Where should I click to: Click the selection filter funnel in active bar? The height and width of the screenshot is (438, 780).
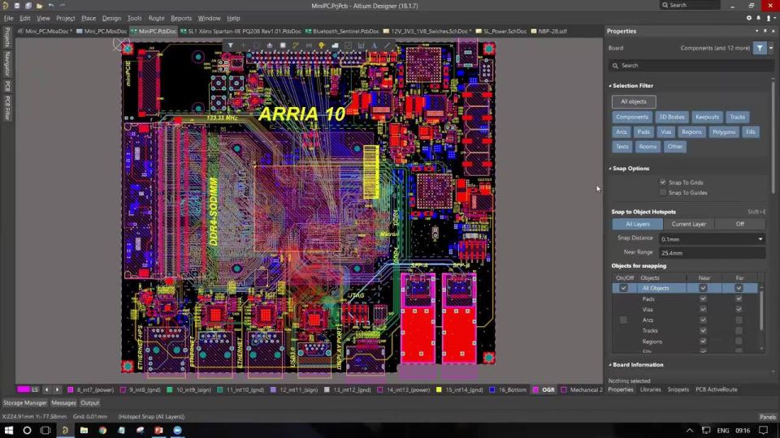pos(230,45)
